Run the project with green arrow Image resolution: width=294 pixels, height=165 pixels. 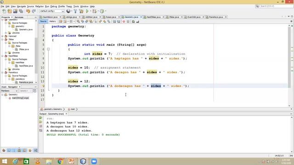(x=87, y=11)
